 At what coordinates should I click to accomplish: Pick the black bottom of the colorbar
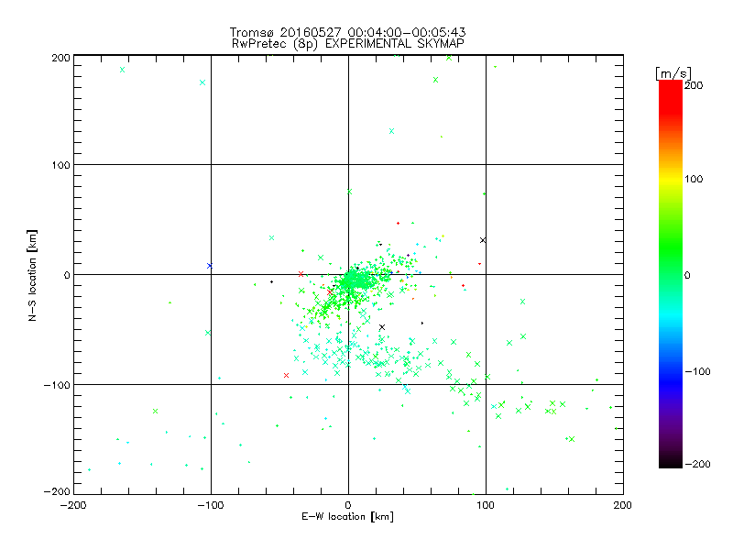671,463
